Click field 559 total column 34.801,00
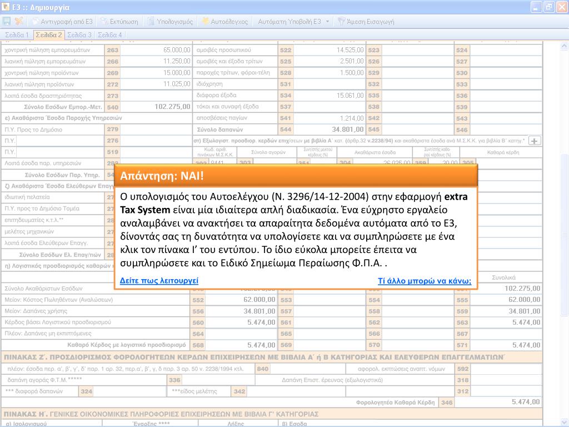Image resolution: width=569 pixels, height=427 pixels. (x=506, y=311)
